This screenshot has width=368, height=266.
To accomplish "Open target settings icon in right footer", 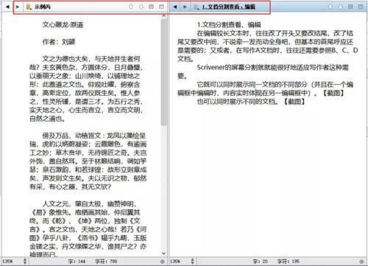I will [361, 262].
